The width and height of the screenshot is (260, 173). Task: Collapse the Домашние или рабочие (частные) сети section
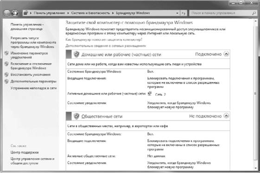point(226,54)
